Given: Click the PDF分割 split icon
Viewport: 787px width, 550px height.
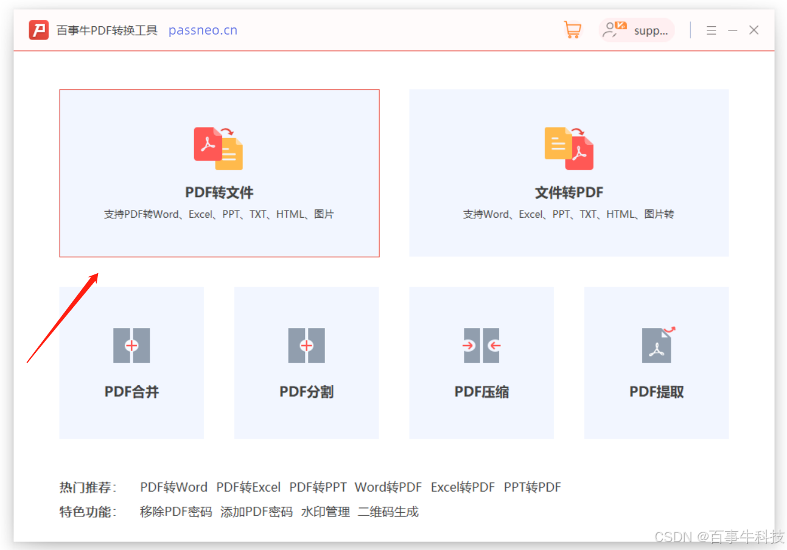Looking at the screenshot, I should point(307,346).
